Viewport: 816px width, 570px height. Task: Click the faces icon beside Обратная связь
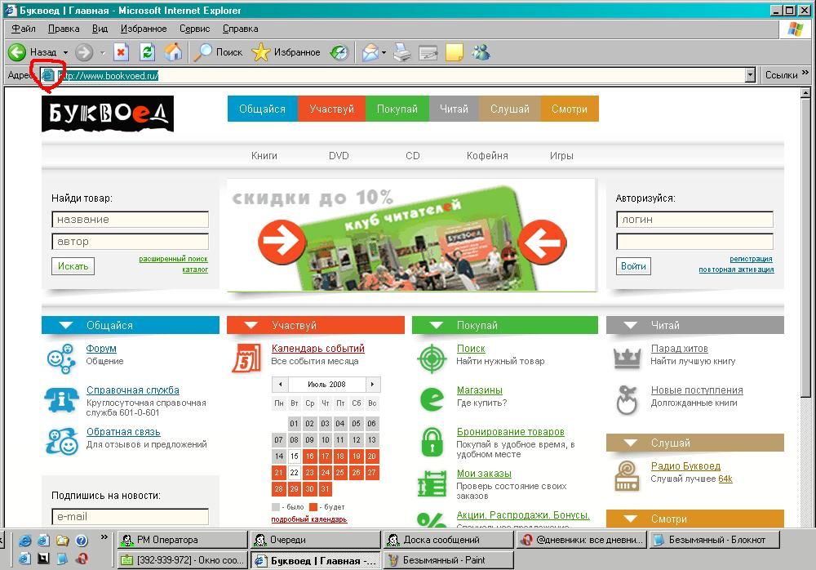tap(61, 441)
